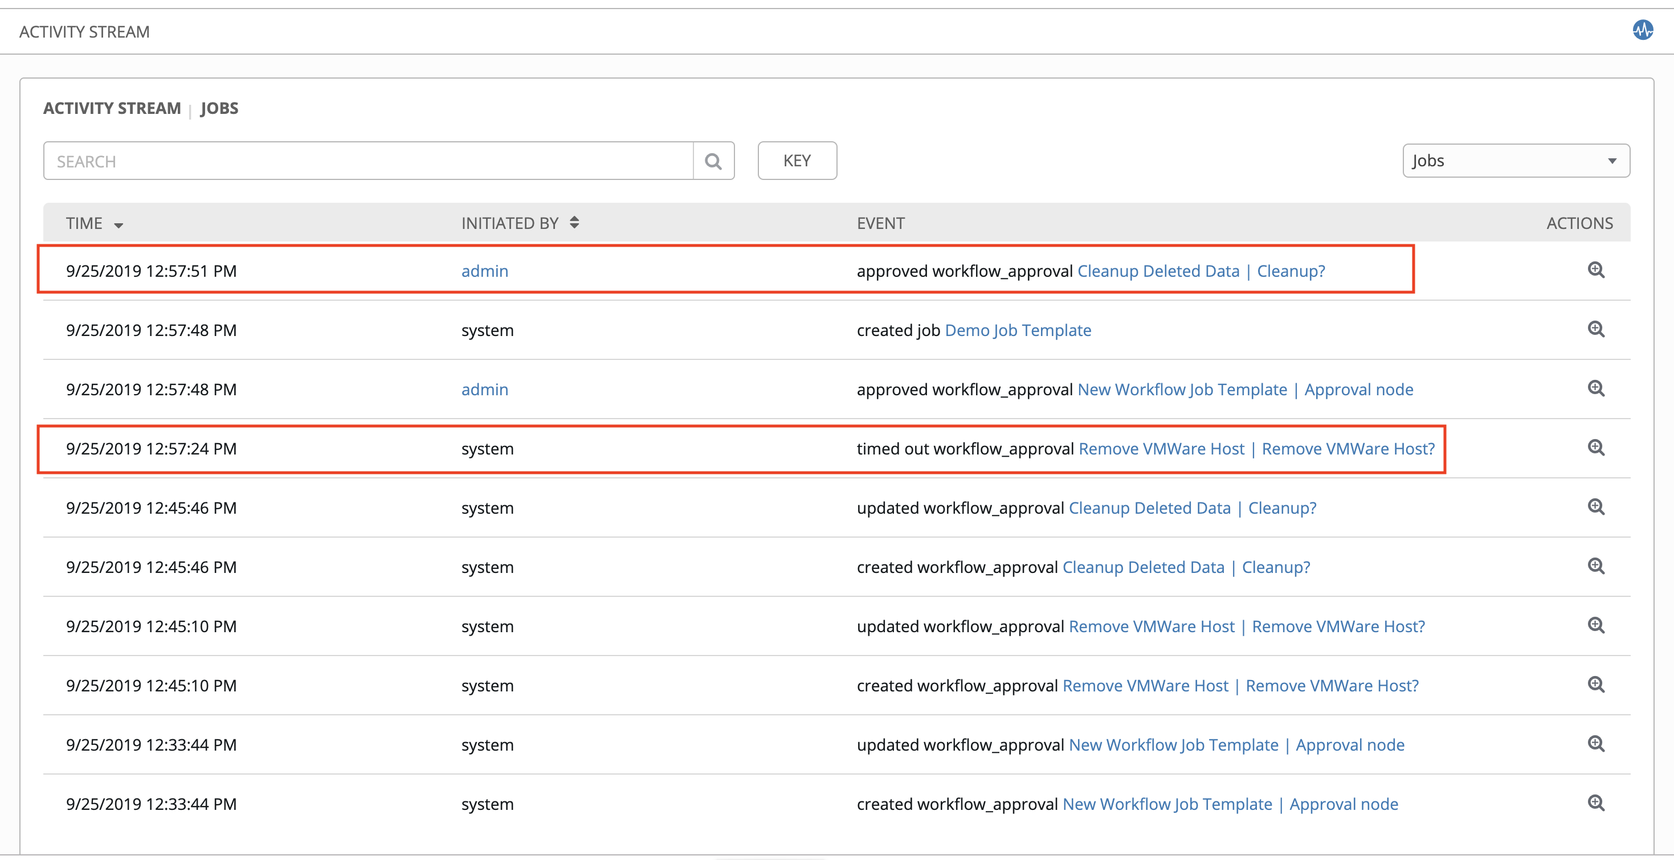Open details for timed out Remove VMWare Host event
Image resolution: width=1674 pixels, height=860 pixels.
(x=1596, y=448)
